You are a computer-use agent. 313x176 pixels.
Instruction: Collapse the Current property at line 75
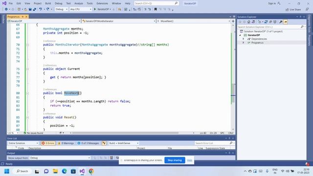pos(28,69)
